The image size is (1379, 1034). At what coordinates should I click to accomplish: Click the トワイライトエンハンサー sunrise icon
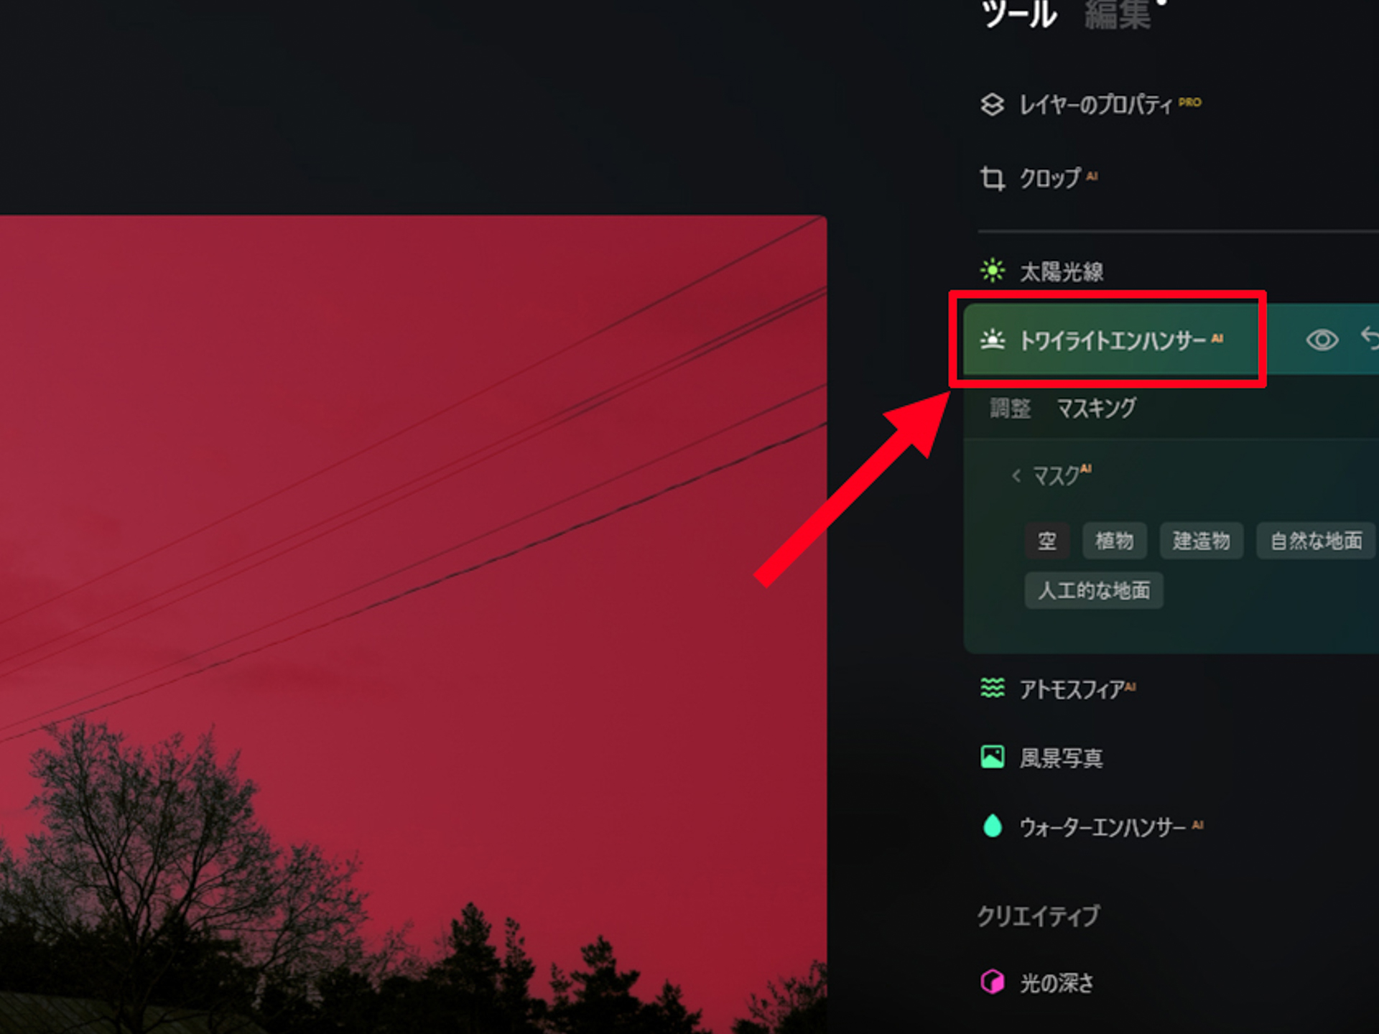[x=993, y=339]
